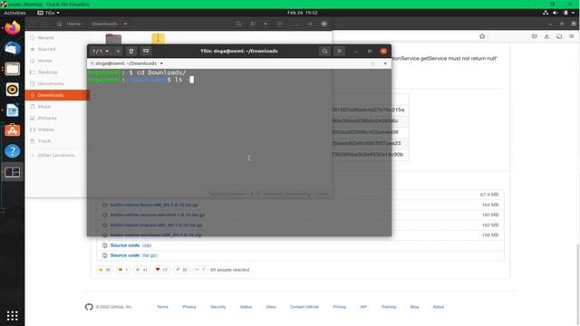Open Ubuntu Software from the dock
This screenshot has width=580, height=326.
12,130
